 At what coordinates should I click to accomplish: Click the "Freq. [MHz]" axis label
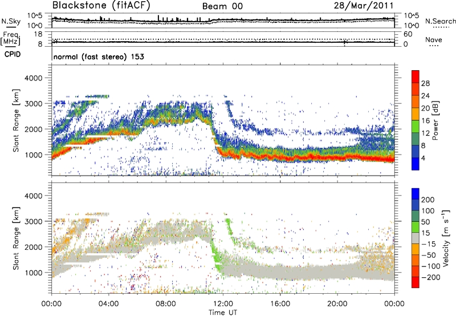click(10, 39)
